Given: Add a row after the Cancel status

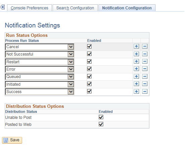Looking at the screenshot, I should click(136, 46).
